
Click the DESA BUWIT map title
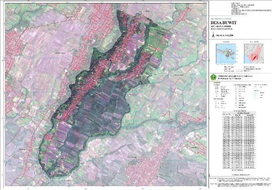coord(223,23)
